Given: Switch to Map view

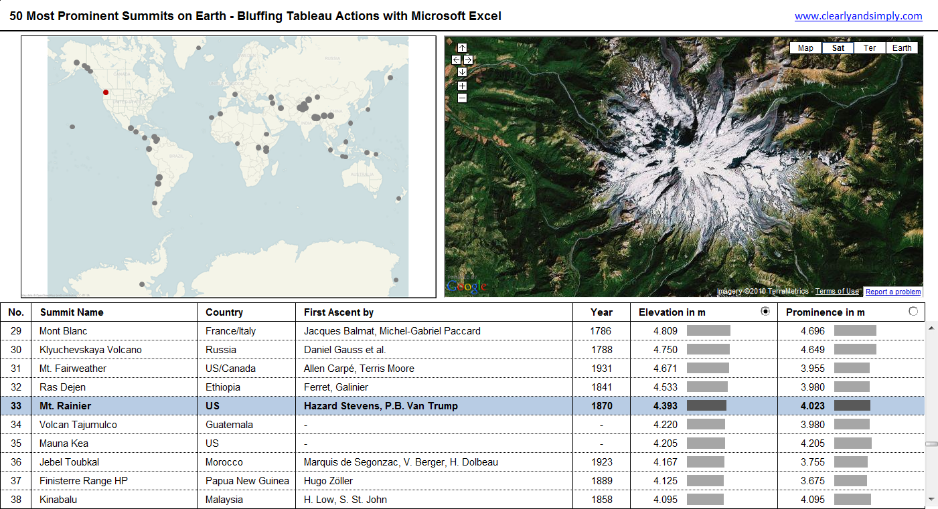Looking at the screenshot, I should [x=805, y=47].
